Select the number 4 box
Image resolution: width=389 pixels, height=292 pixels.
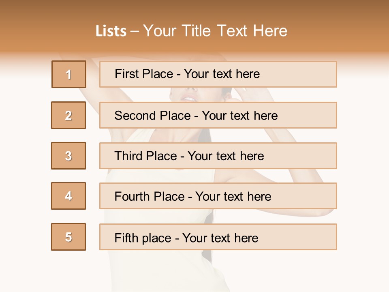click(x=68, y=196)
